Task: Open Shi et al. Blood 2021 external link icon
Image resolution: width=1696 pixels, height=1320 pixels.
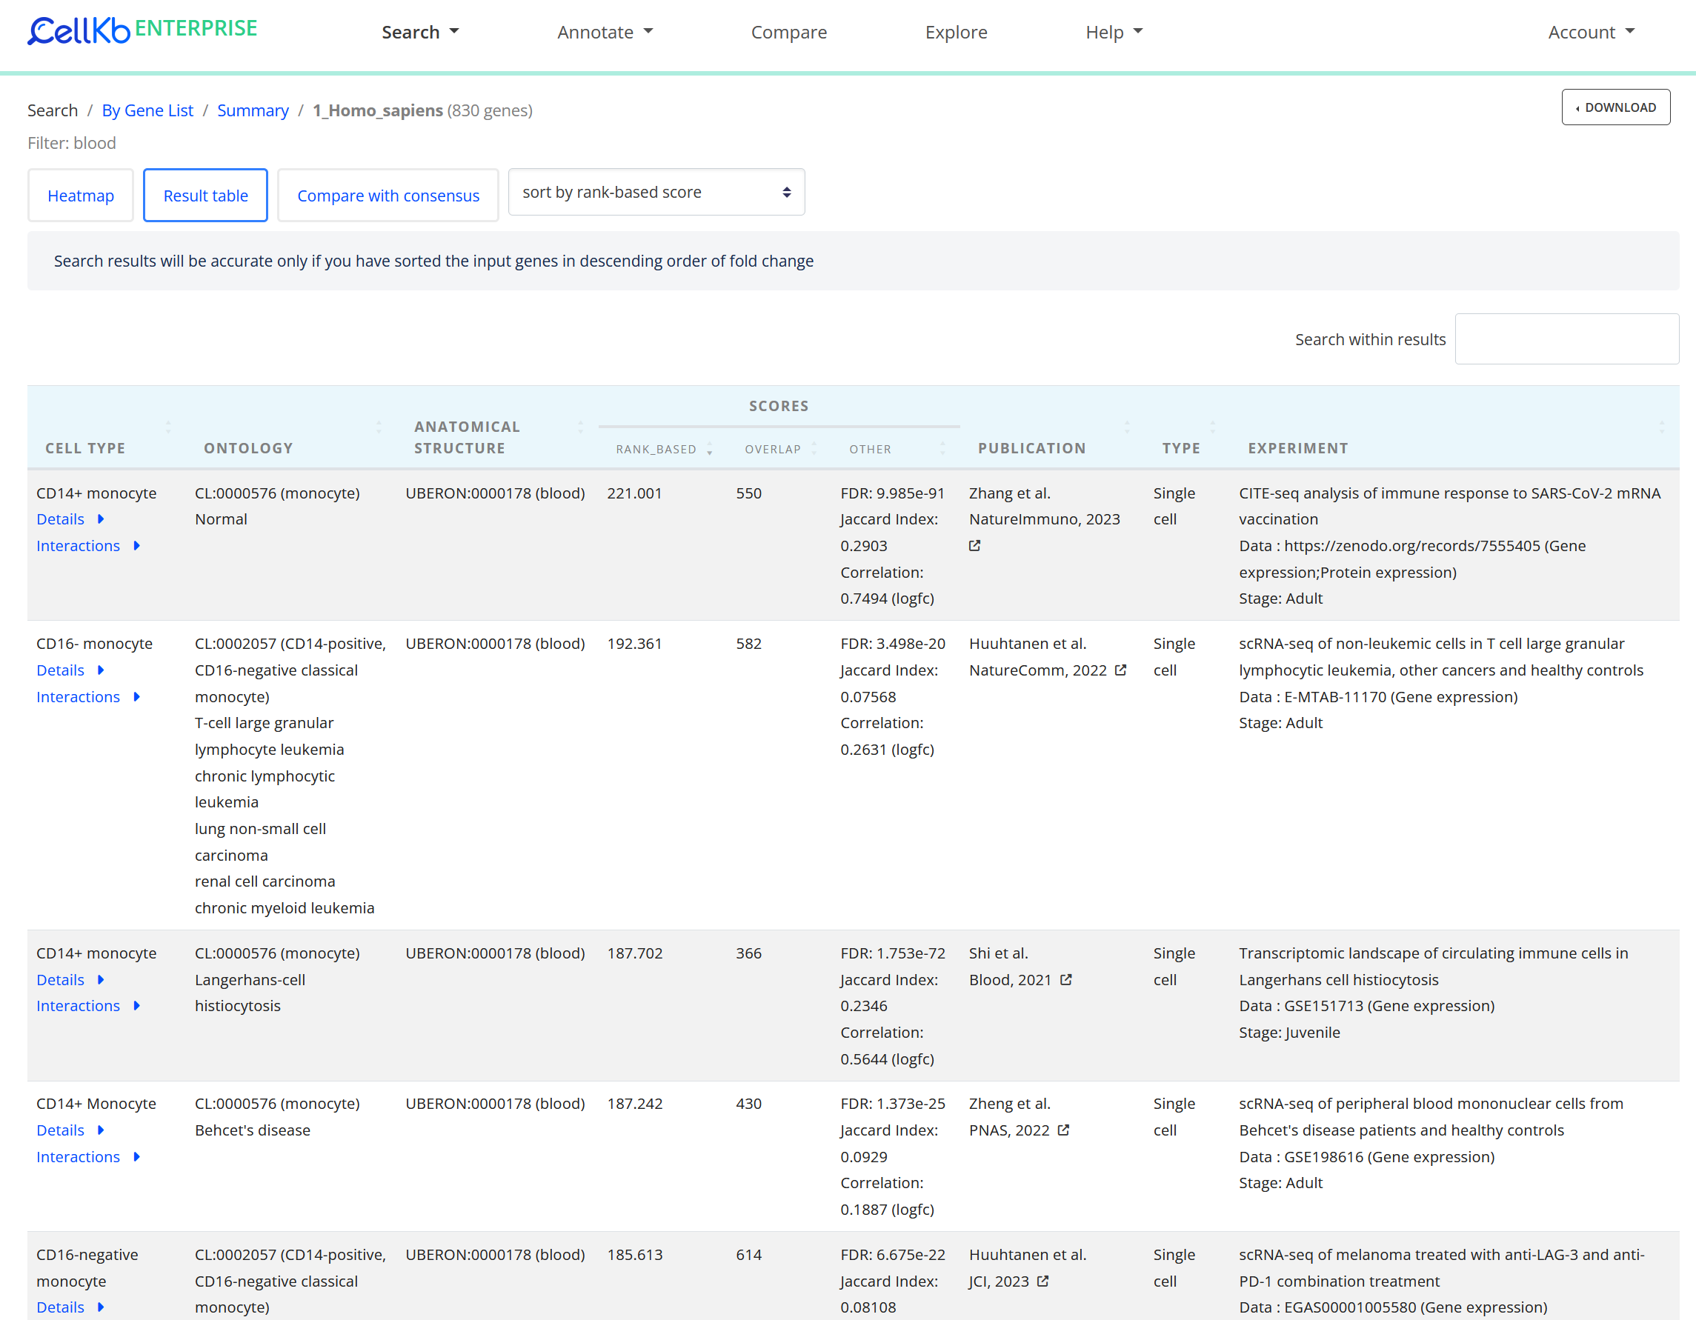Action: [x=1066, y=980]
